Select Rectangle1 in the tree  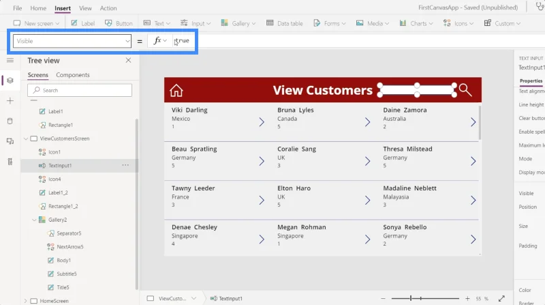tap(61, 125)
